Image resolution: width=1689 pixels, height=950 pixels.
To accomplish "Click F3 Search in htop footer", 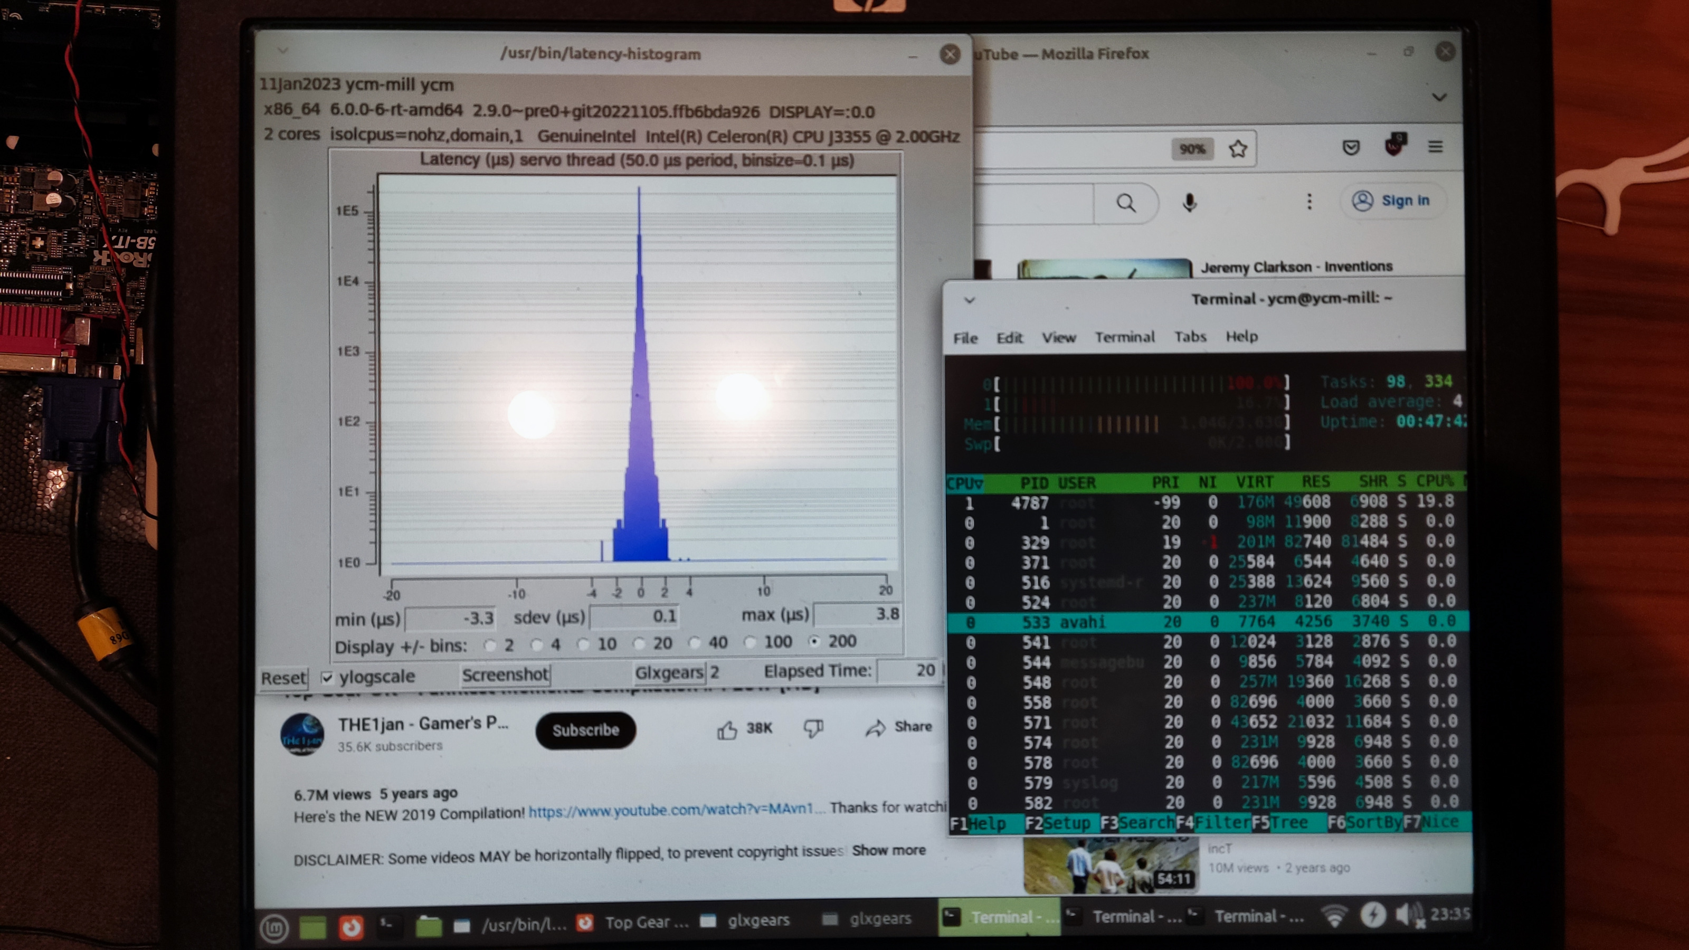I will pyautogui.click(x=1137, y=822).
